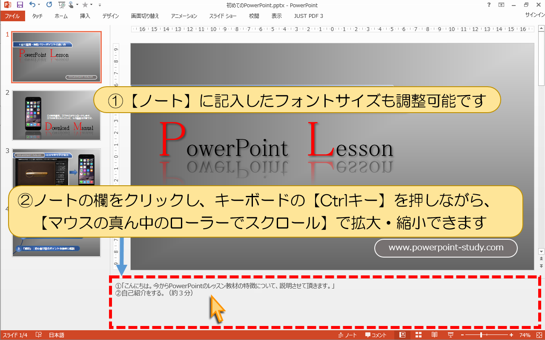Click the zoom slider handle
545x340 pixels.
click(x=481, y=335)
